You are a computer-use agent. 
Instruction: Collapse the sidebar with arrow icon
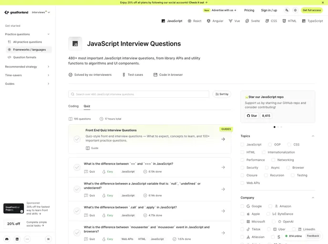click(x=48, y=239)
